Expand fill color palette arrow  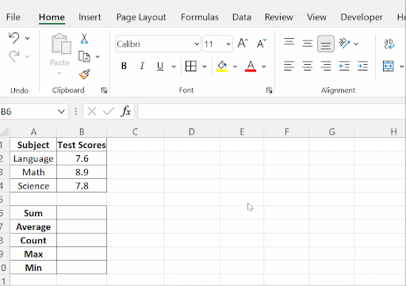click(x=235, y=67)
